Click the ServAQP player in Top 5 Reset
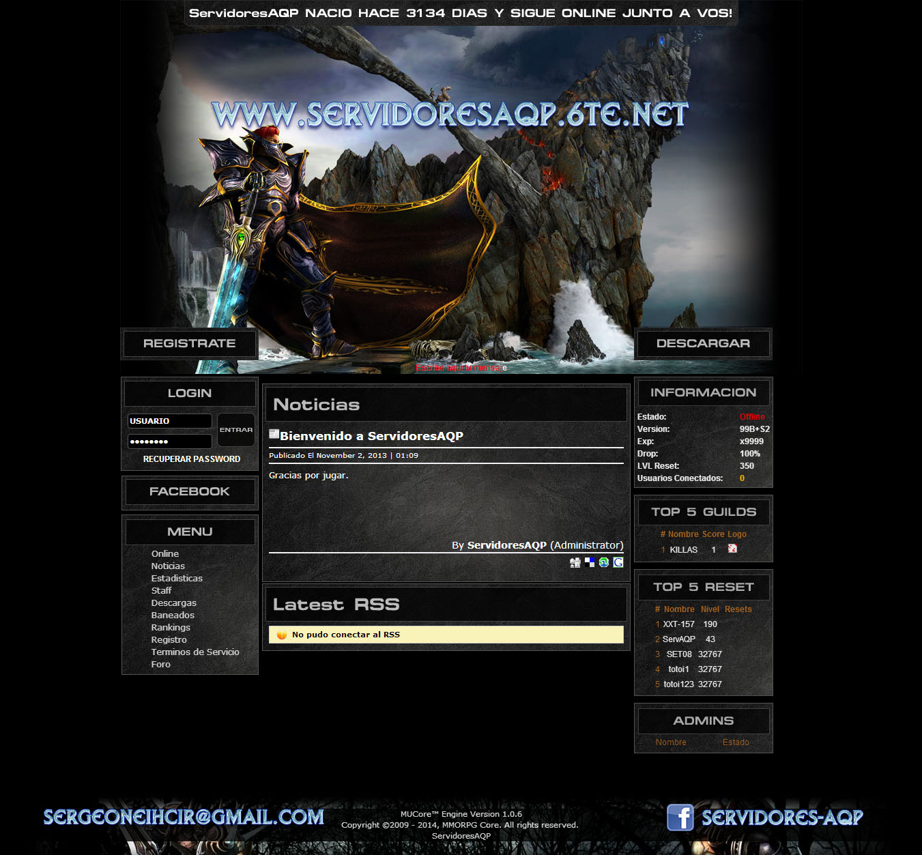This screenshot has height=855, width=922. coord(679,639)
